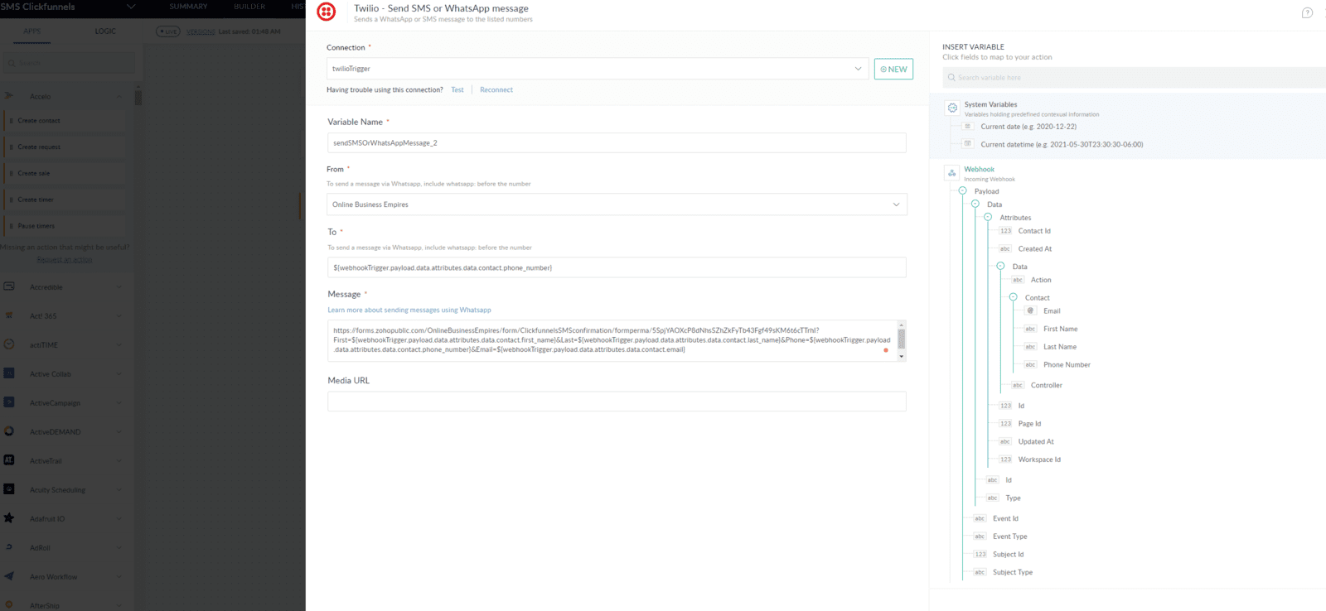Collapse the Contact tree node

(x=1013, y=297)
